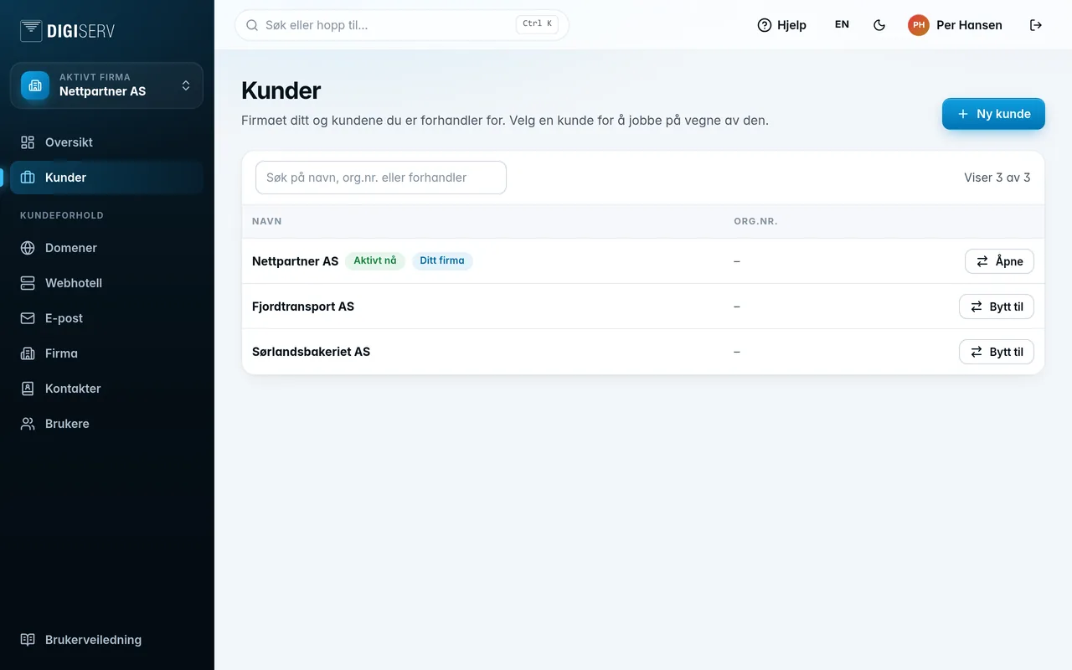
Task: Click the PH user avatar
Action: 919,25
